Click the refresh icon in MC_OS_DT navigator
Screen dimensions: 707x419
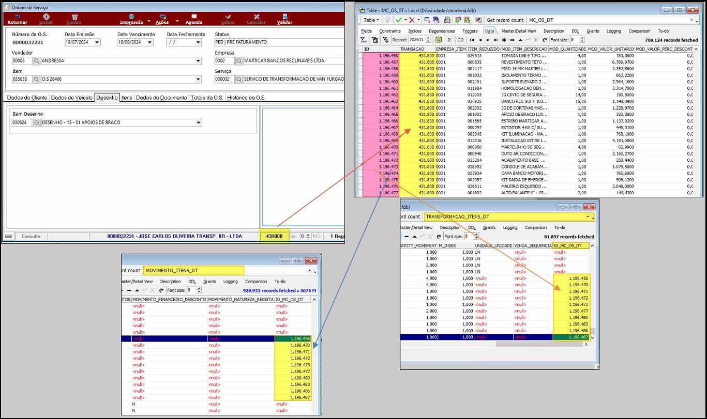coord(544,40)
